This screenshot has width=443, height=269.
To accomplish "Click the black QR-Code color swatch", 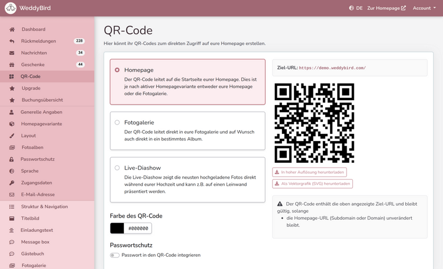I will point(117,229).
